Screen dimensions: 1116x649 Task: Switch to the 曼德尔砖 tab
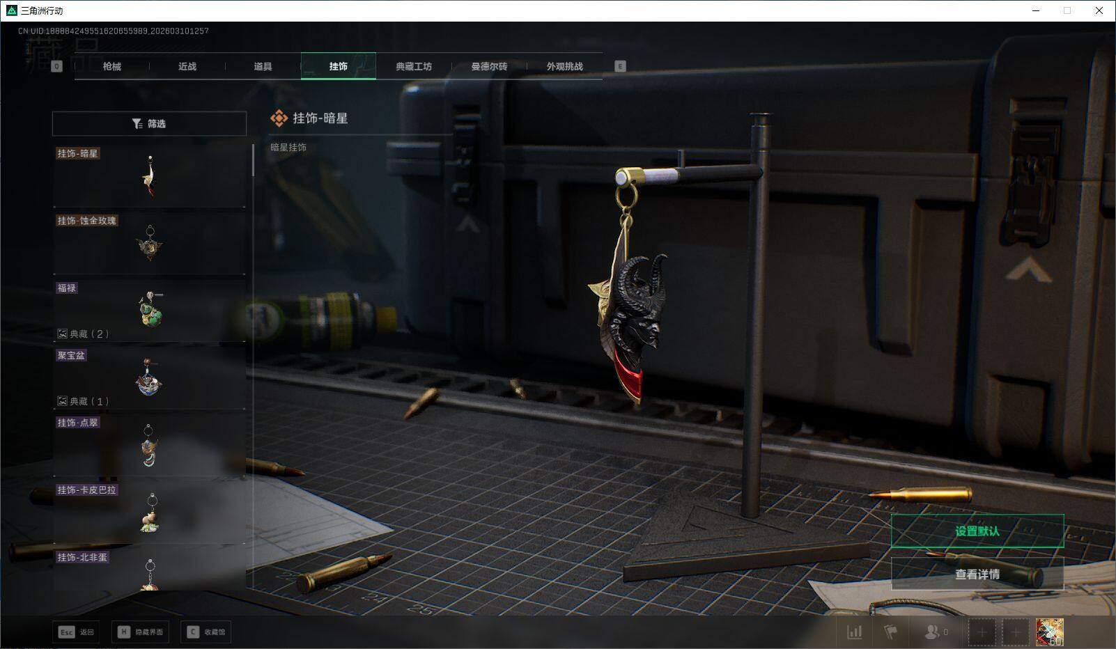[489, 66]
